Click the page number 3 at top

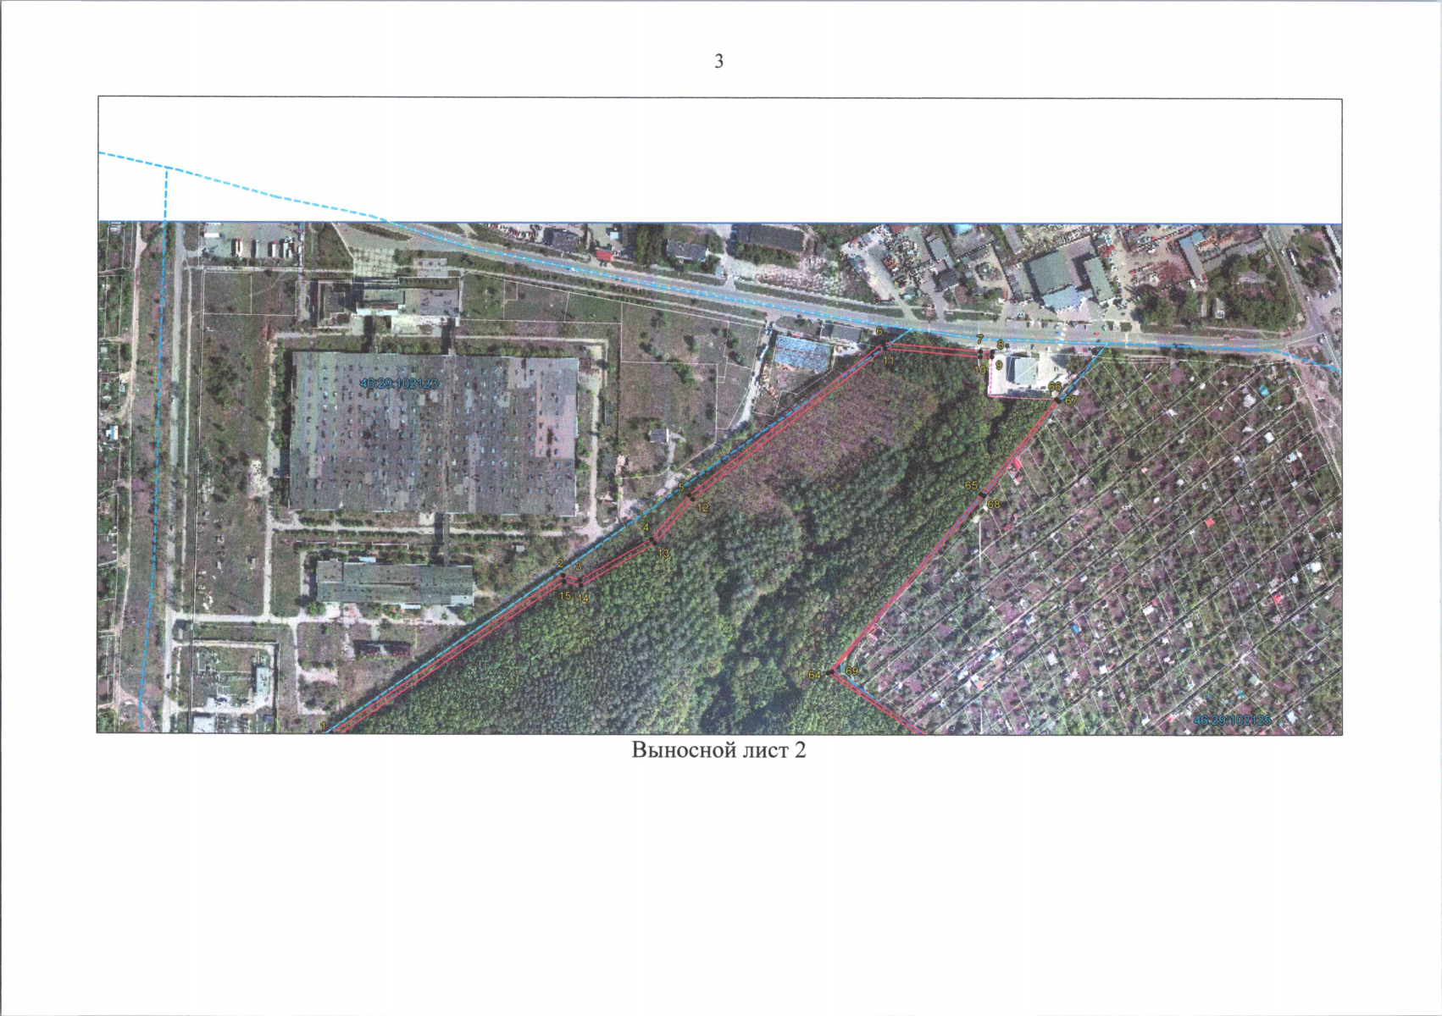pyautogui.click(x=719, y=61)
